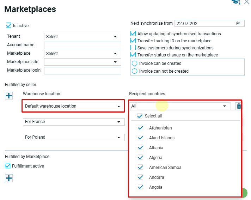251x200 pixels.
Task: Click the calendar icon in date field
Action: click(238, 24)
